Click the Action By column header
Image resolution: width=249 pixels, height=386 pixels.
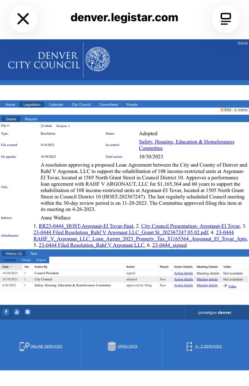tap(41, 267)
